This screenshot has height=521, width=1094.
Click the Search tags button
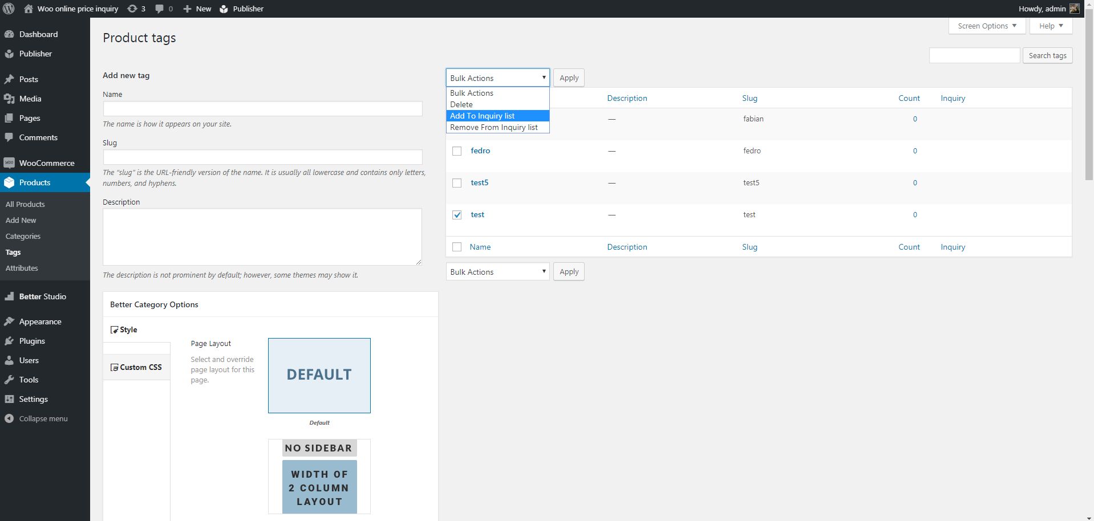(1047, 55)
